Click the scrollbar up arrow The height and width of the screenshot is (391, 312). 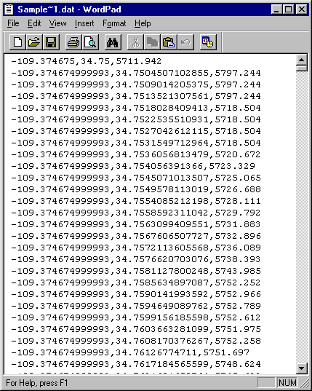point(301,60)
